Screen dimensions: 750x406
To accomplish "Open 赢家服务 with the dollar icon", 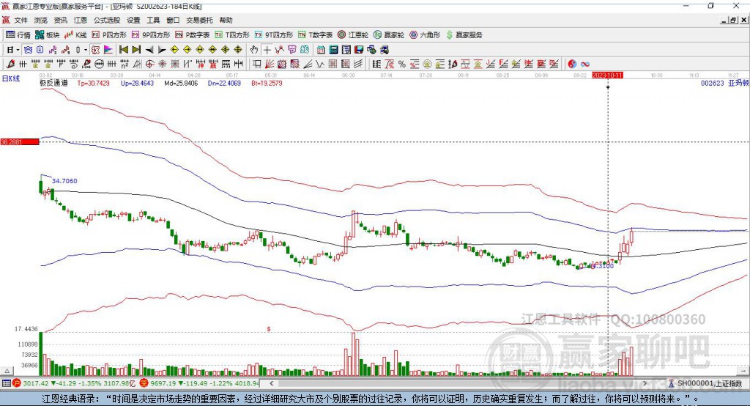I will click(x=464, y=35).
